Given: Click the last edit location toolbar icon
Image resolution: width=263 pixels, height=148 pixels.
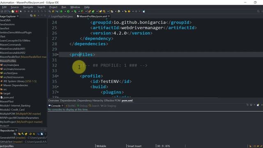Looking at the screenshot, I should pyautogui.click(x=125, y=12).
